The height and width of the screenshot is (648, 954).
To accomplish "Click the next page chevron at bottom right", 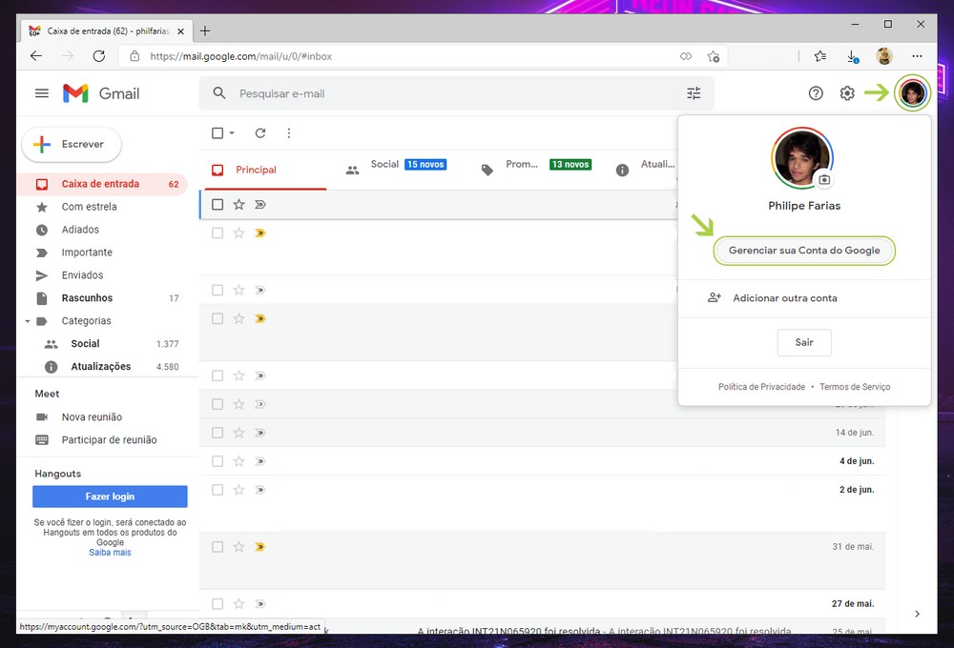I will pos(917,614).
